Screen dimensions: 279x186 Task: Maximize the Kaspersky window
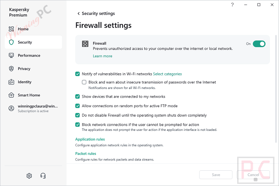[259, 5]
